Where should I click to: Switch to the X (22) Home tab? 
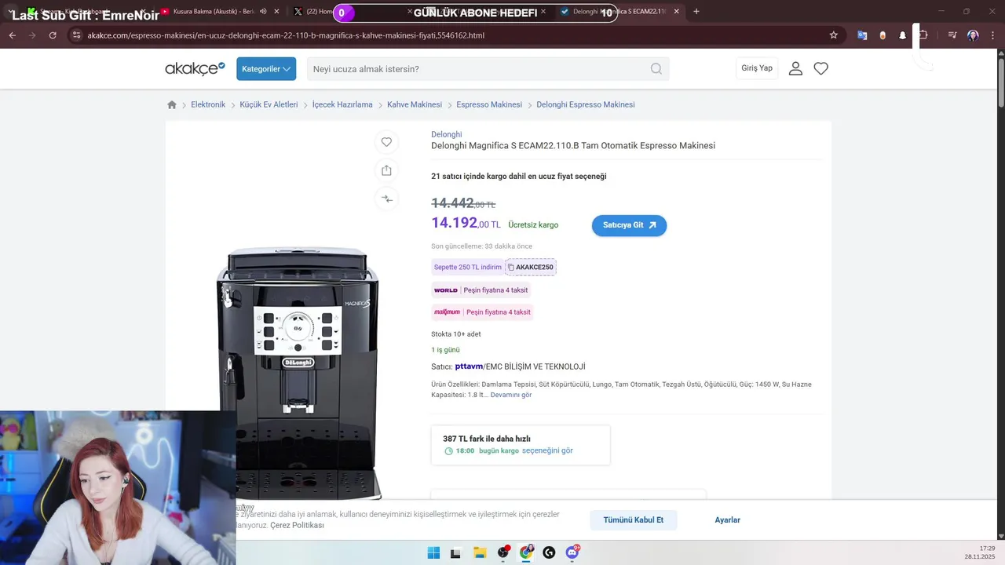[x=314, y=12]
